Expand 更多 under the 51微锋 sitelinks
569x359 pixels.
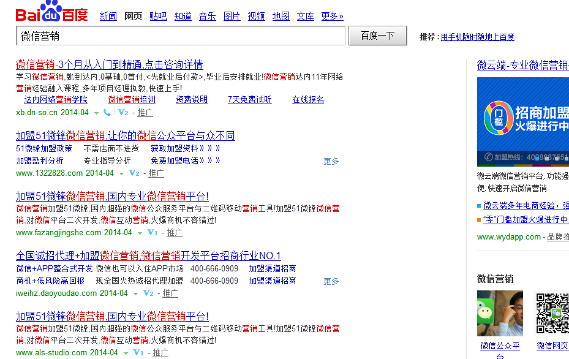331,161
